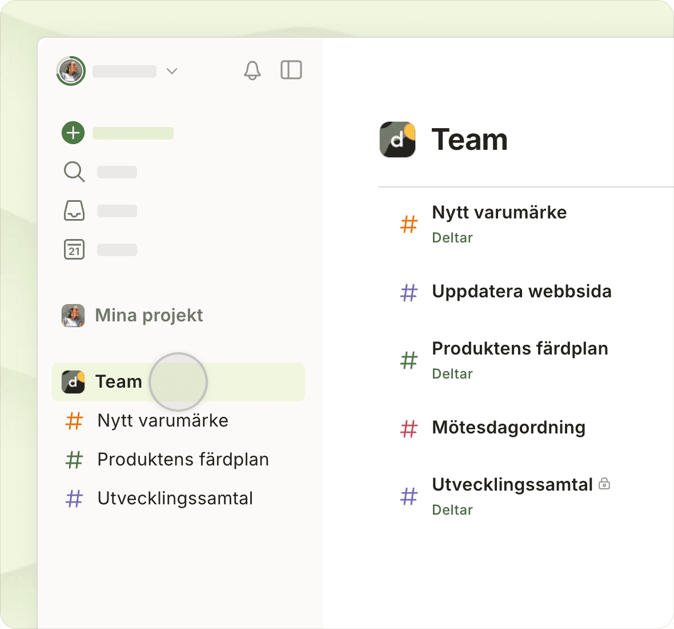Open Nytt varumärke in the sidebar

pyautogui.click(x=163, y=420)
